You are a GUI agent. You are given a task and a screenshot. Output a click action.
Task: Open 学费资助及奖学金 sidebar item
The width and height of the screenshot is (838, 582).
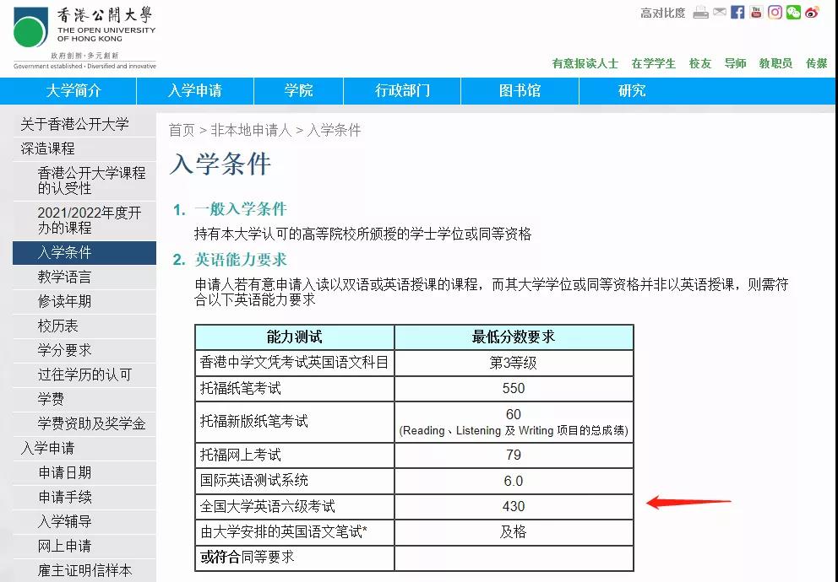coord(84,424)
